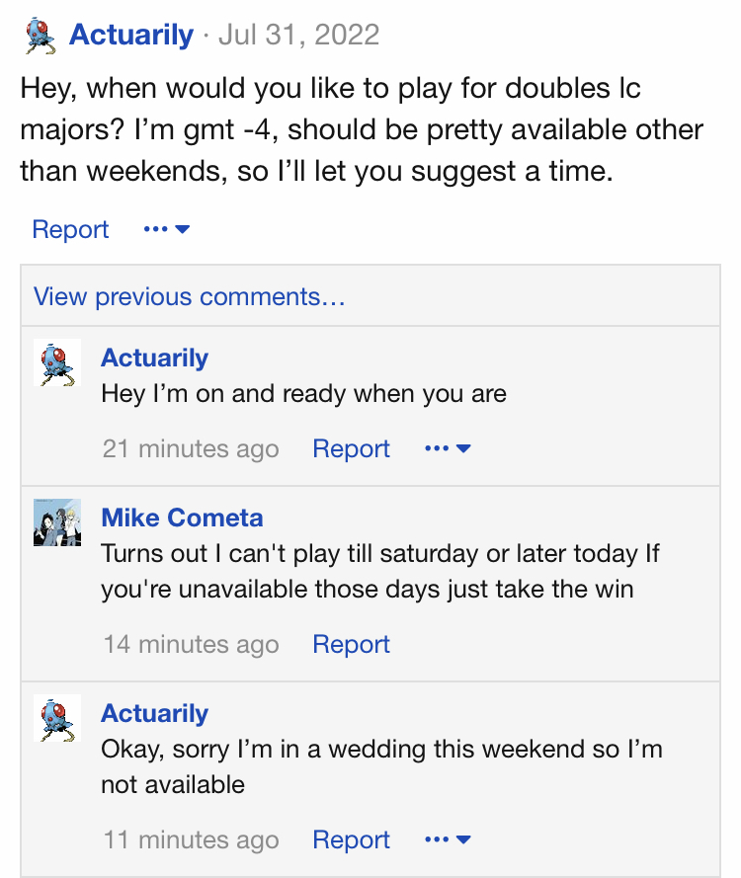This screenshot has height=878, width=741.
Task: Report the 'ready when you are' comment
Action: (x=351, y=448)
